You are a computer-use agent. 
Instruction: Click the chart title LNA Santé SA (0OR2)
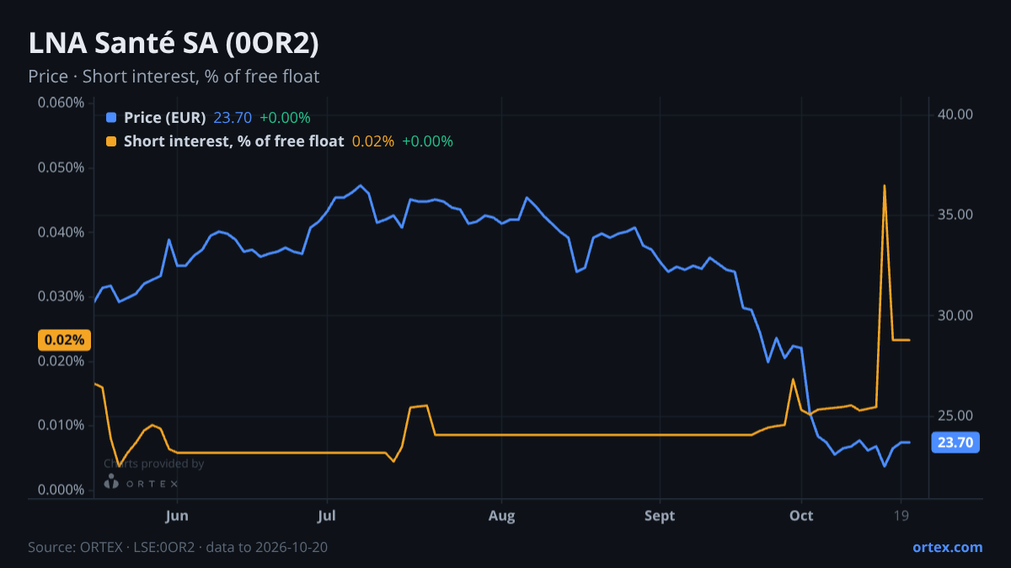[x=174, y=44]
